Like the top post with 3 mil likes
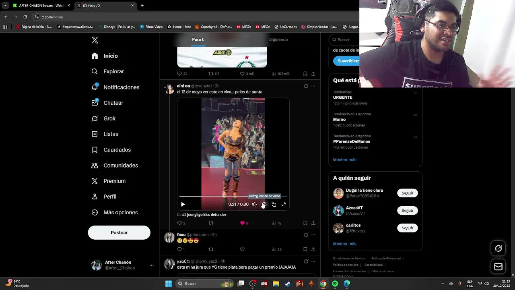The image size is (515, 290). (242, 74)
